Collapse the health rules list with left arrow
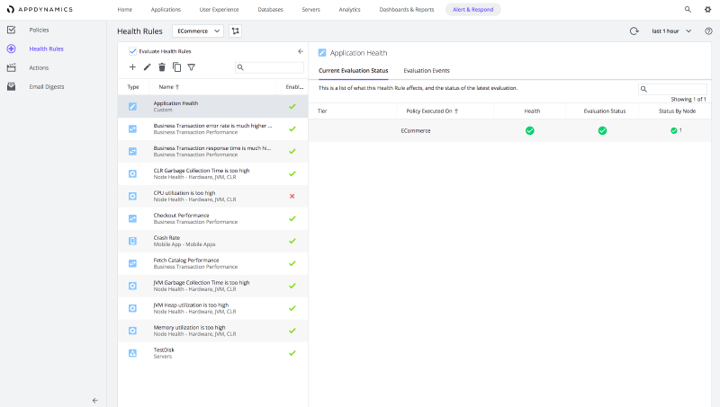The image size is (720, 407). click(301, 51)
